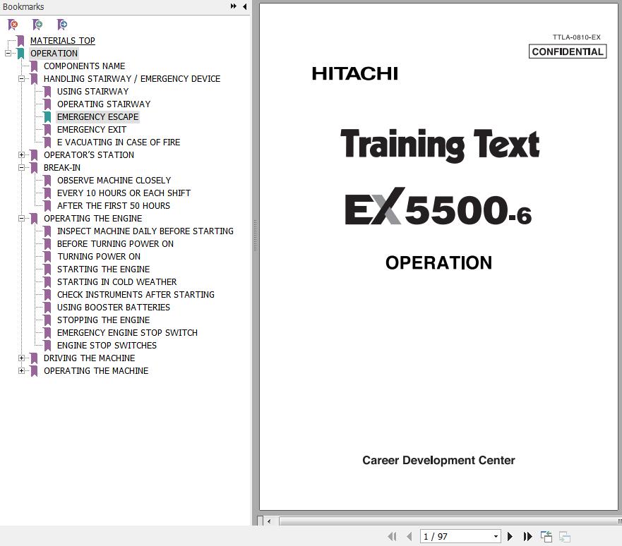The image size is (622, 546).
Task: Select EMERGENCY ESCAPE bookmark
Action: (97, 116)
